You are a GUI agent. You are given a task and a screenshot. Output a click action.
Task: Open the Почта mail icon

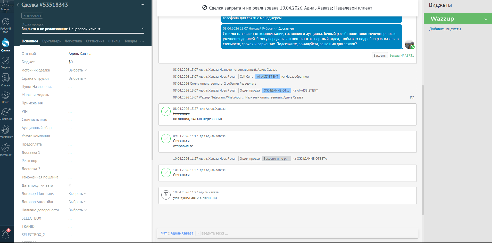(x=5, y=97)
